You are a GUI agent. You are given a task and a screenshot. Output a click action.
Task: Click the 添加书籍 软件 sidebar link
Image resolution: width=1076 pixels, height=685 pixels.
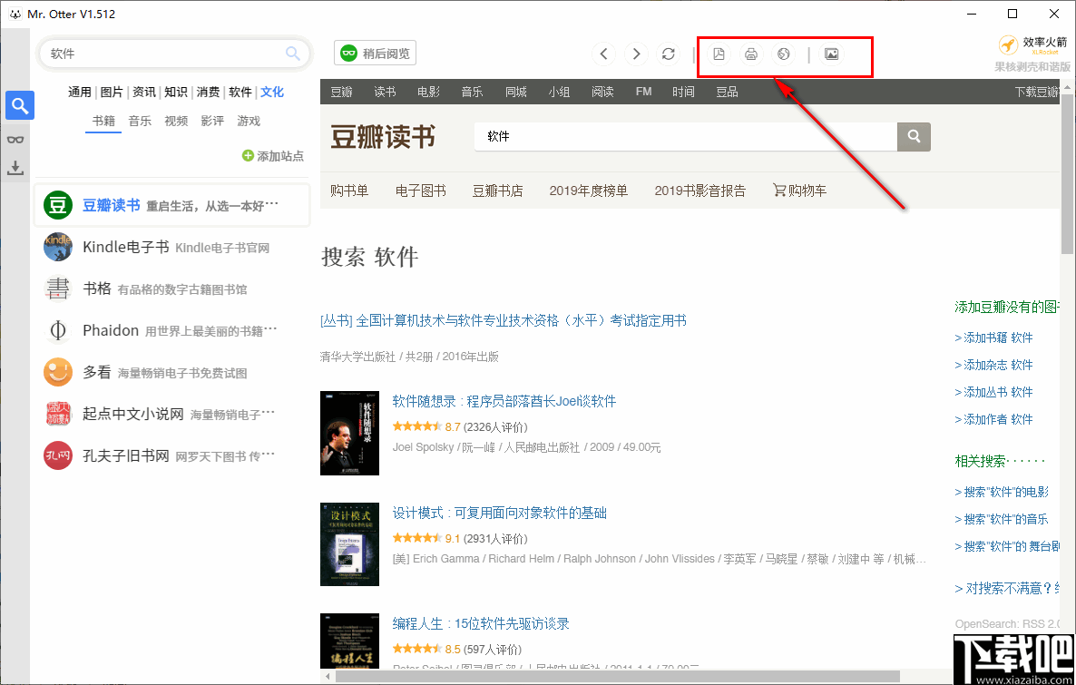993,338
